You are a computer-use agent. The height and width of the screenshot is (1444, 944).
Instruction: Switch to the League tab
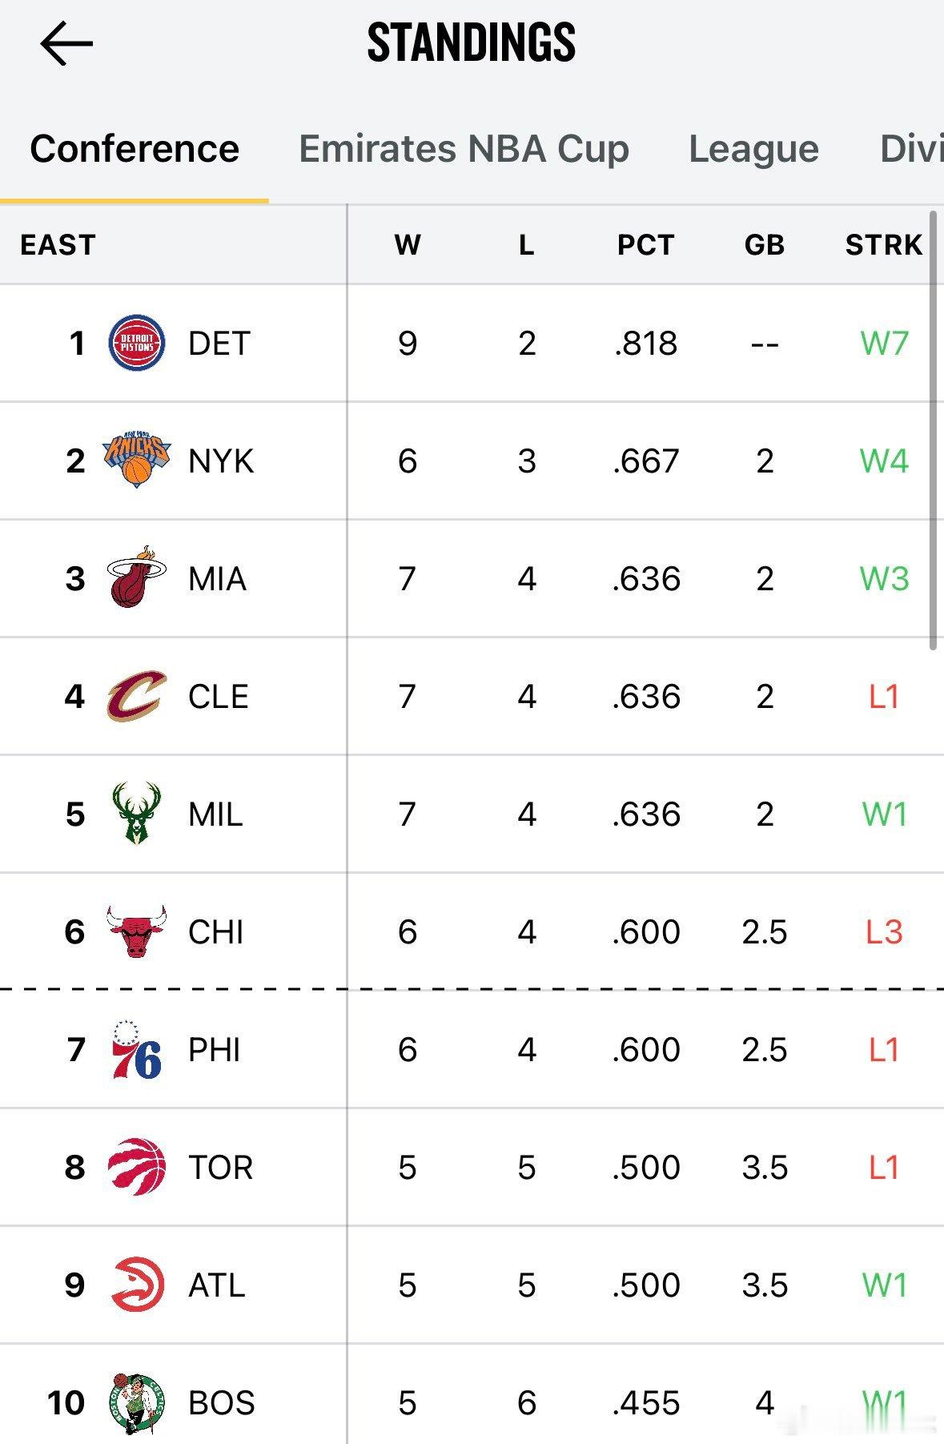point(753,149)
